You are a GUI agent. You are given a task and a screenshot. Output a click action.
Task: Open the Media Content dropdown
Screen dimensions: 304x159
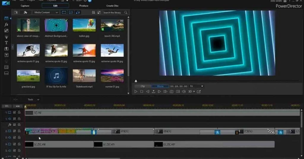point(46,12)
